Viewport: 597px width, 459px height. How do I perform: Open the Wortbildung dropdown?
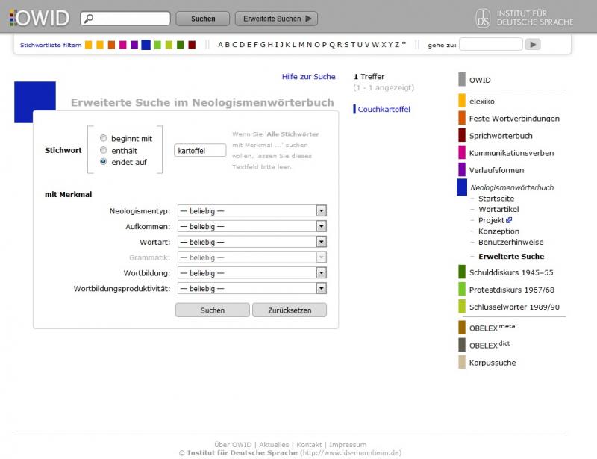[252, 273]
